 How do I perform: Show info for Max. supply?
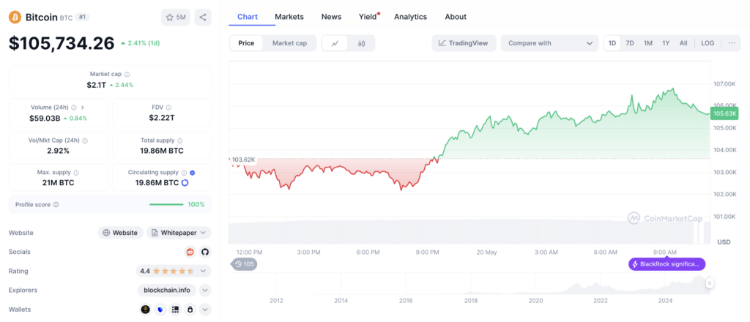[x=76, y=173]
